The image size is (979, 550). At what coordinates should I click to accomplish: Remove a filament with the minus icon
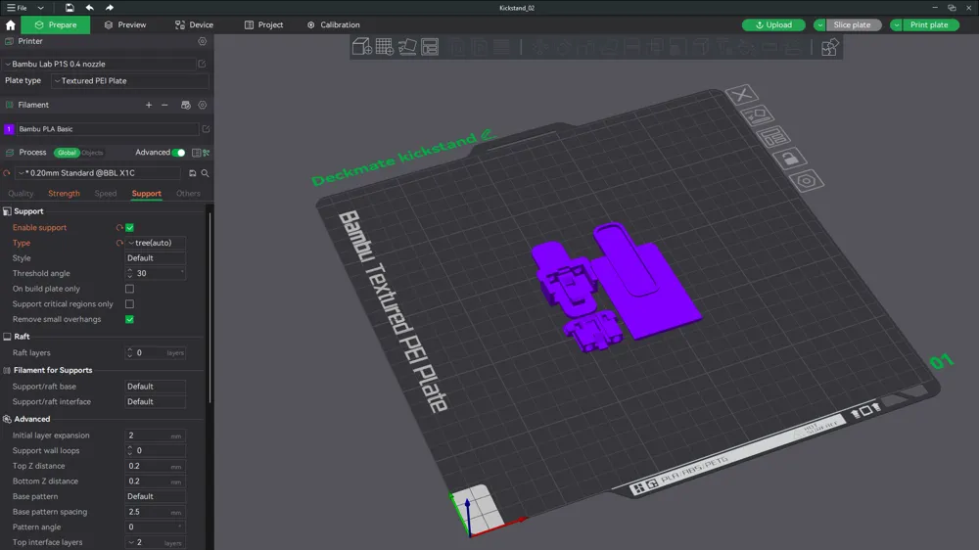pyautogui.click(x=164, y=105)
